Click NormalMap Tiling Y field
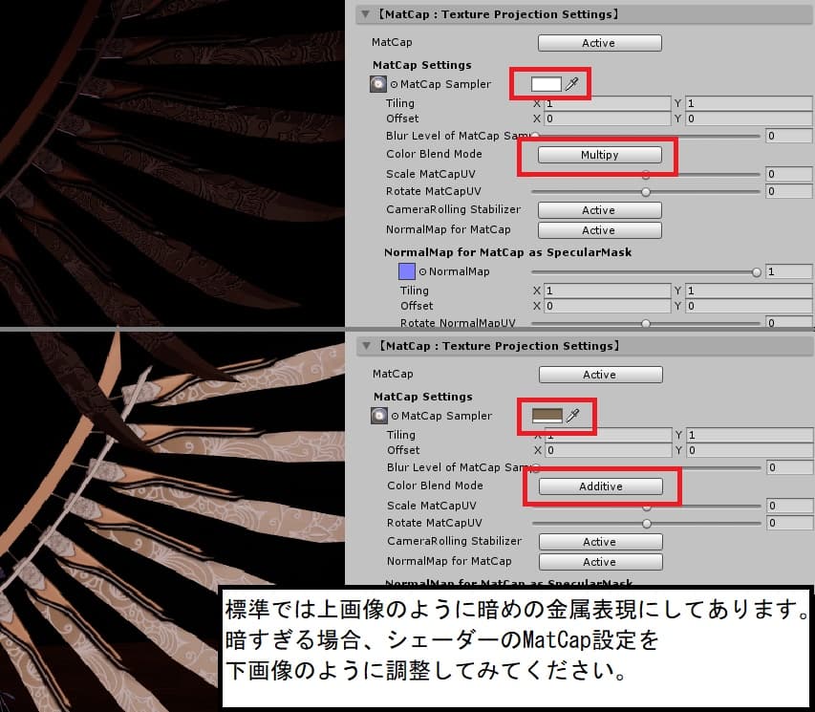815x712 pixels. coord(749,291)
